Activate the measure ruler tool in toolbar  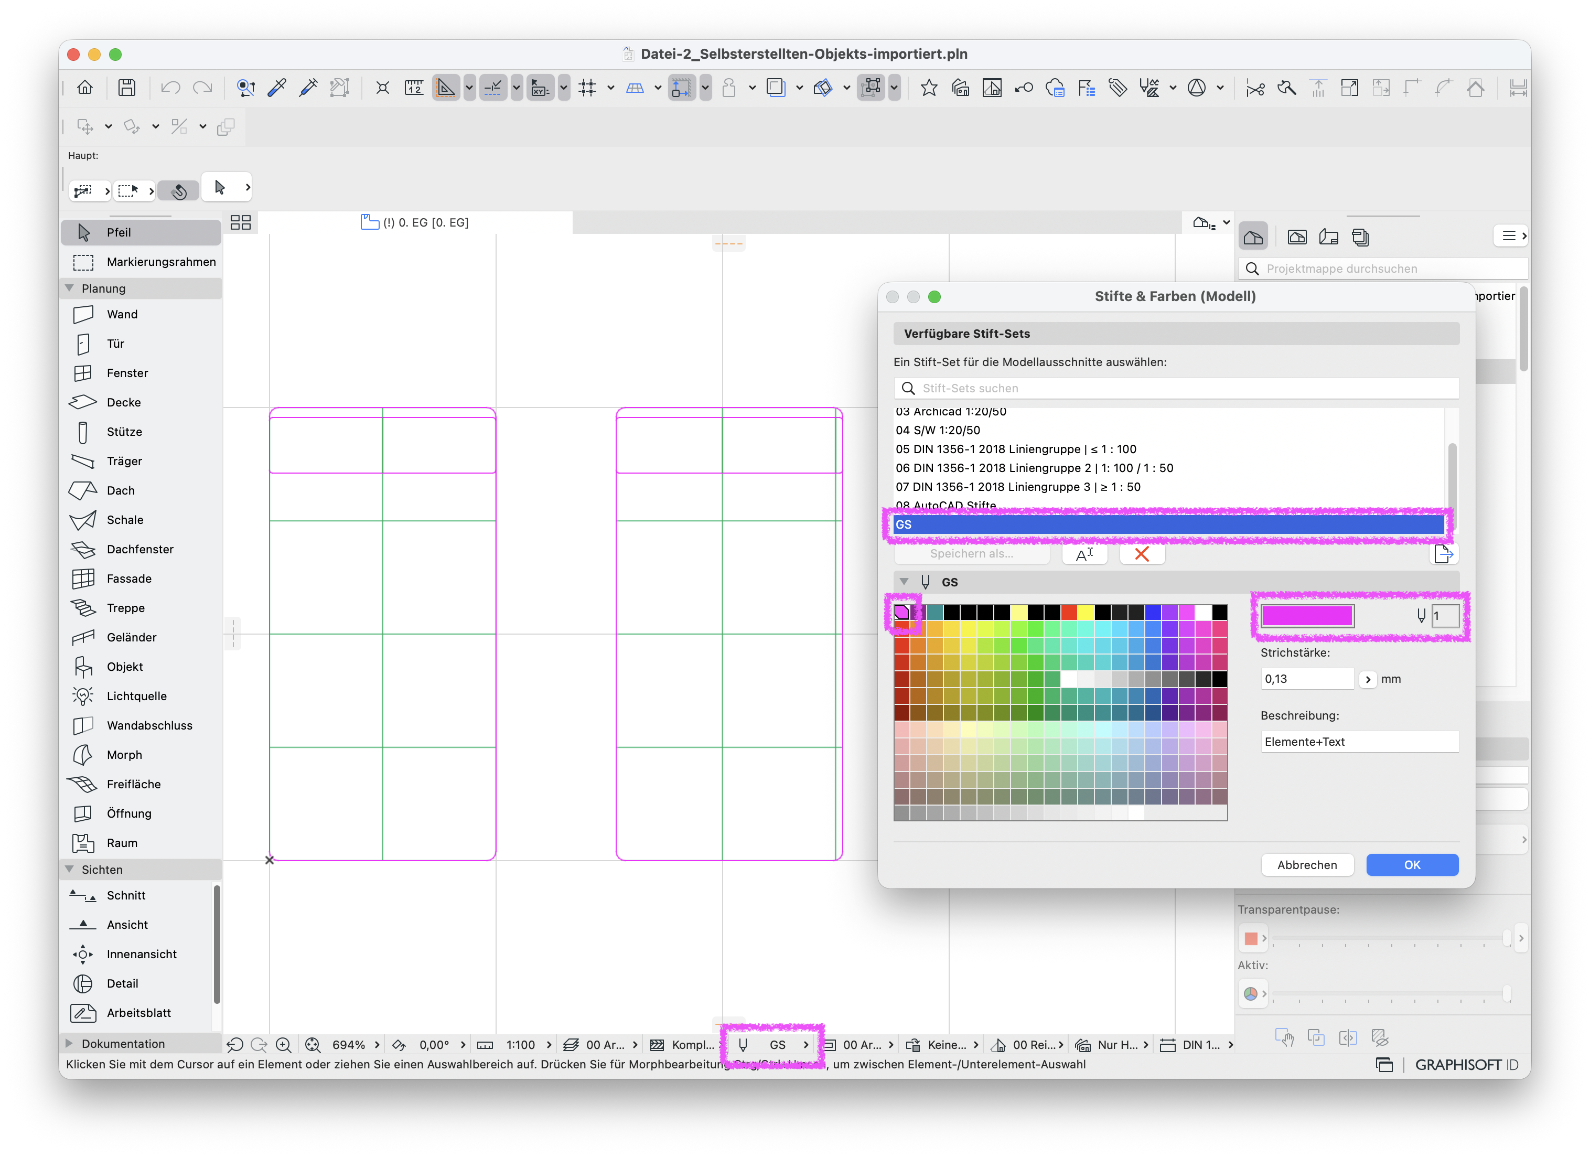[414, 88]
